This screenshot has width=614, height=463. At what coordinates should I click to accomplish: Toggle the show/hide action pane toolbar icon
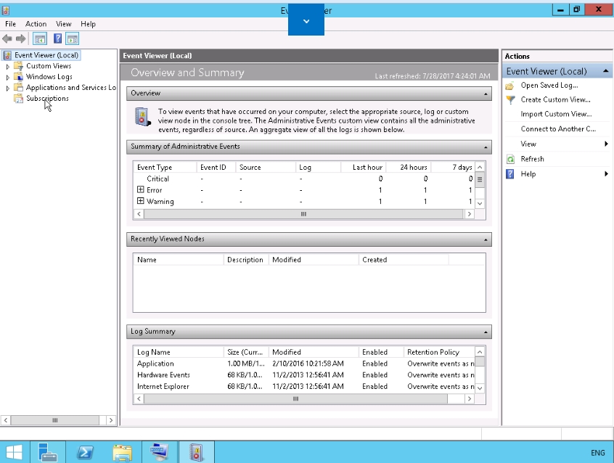pyautogui.click(x=73, y=38)
